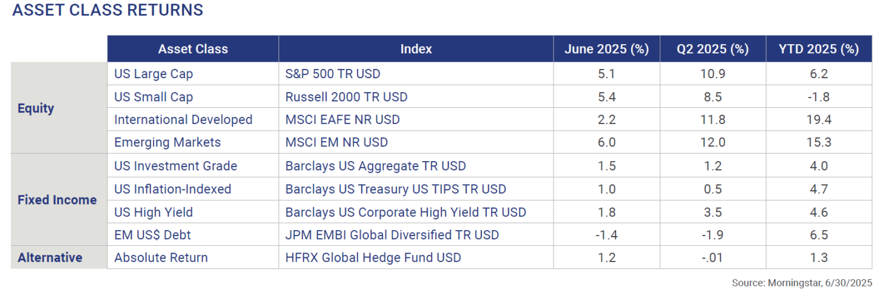Click the YTD 2025 (%) column header
Screen dimensions: 874x290
pos(819,49)
